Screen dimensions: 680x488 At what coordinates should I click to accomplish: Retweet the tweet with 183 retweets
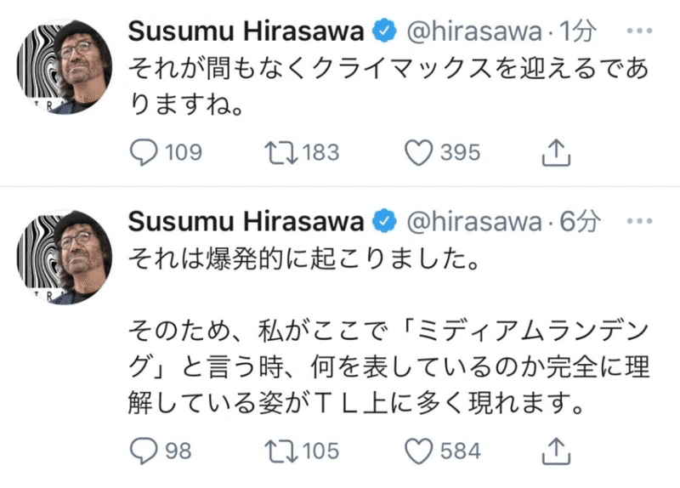pos(278,153)
